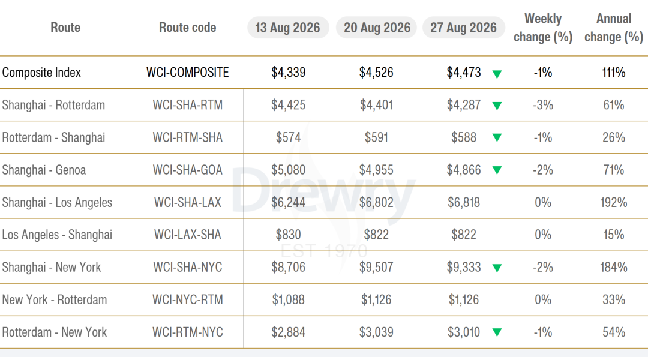648x357 pixels.
Task: Click the Route column header
Action: (65, 27)
